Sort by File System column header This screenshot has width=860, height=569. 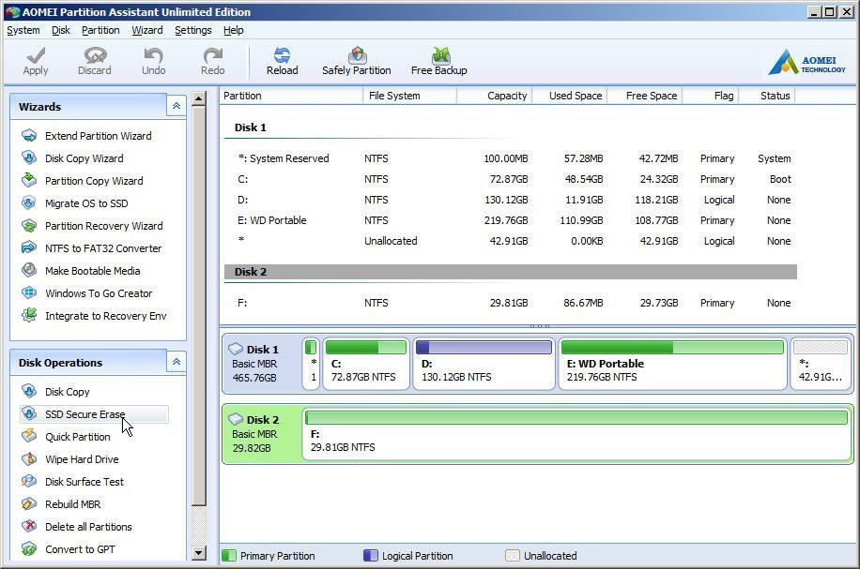pos(409,96)
